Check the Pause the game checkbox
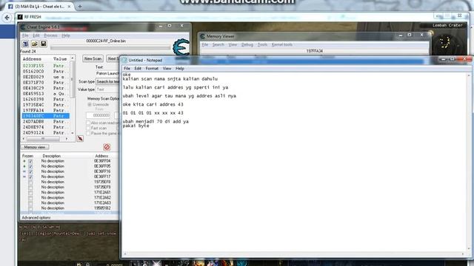 [x=88, y=133]
